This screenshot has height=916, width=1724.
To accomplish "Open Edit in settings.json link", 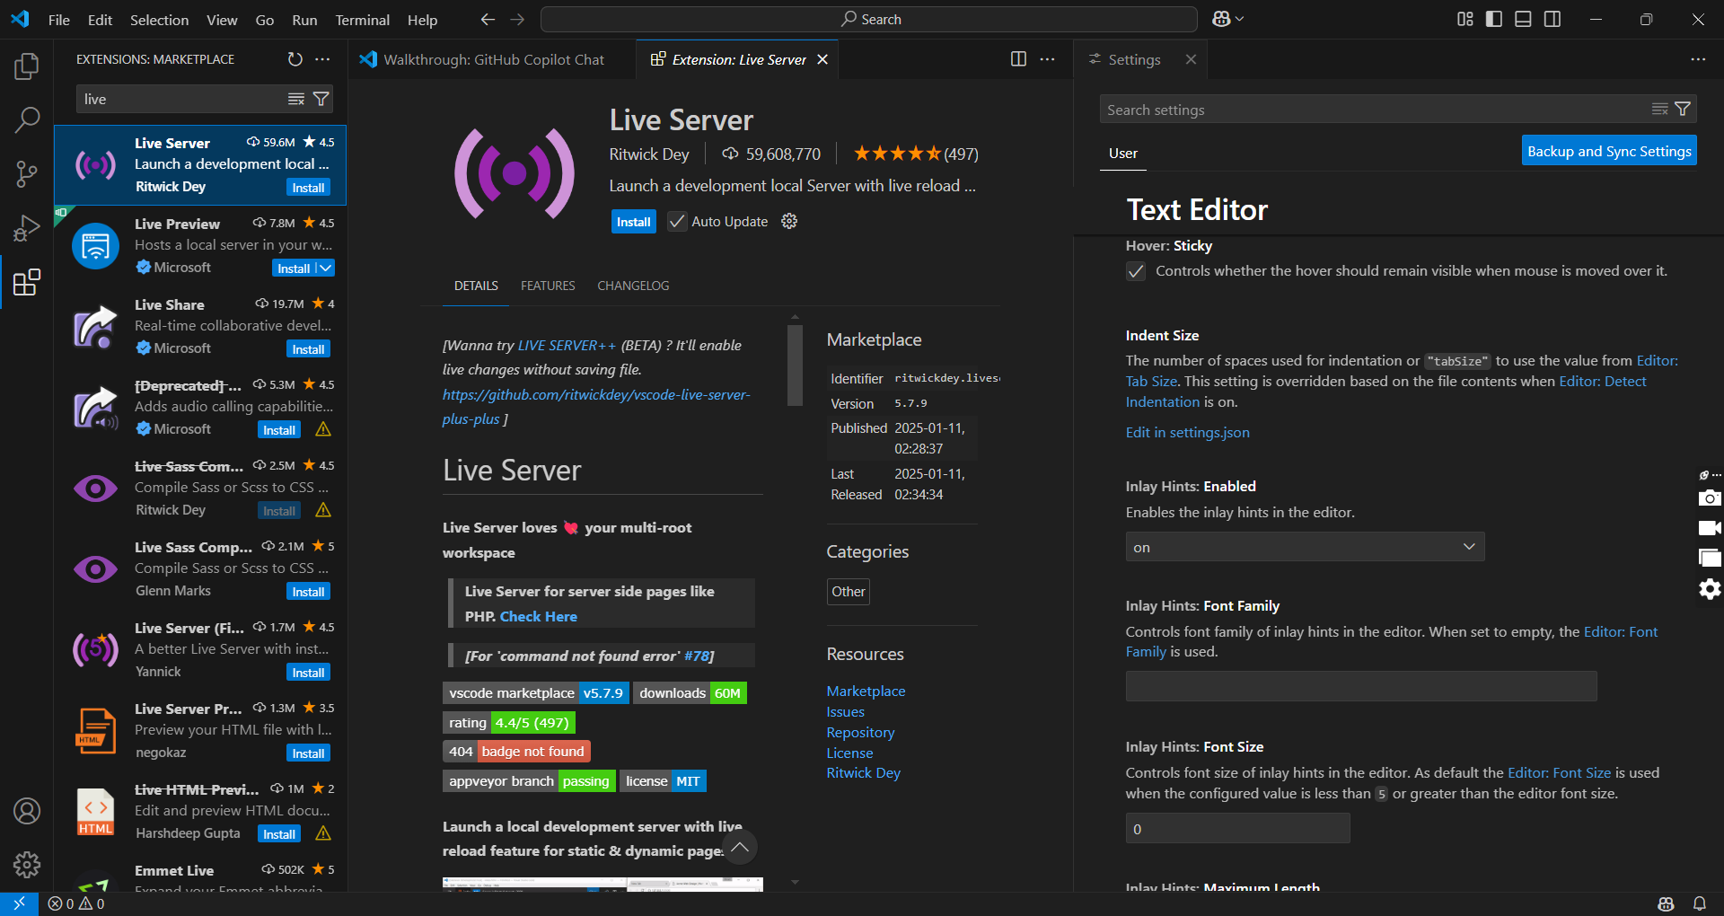I will coord(1187,433).
